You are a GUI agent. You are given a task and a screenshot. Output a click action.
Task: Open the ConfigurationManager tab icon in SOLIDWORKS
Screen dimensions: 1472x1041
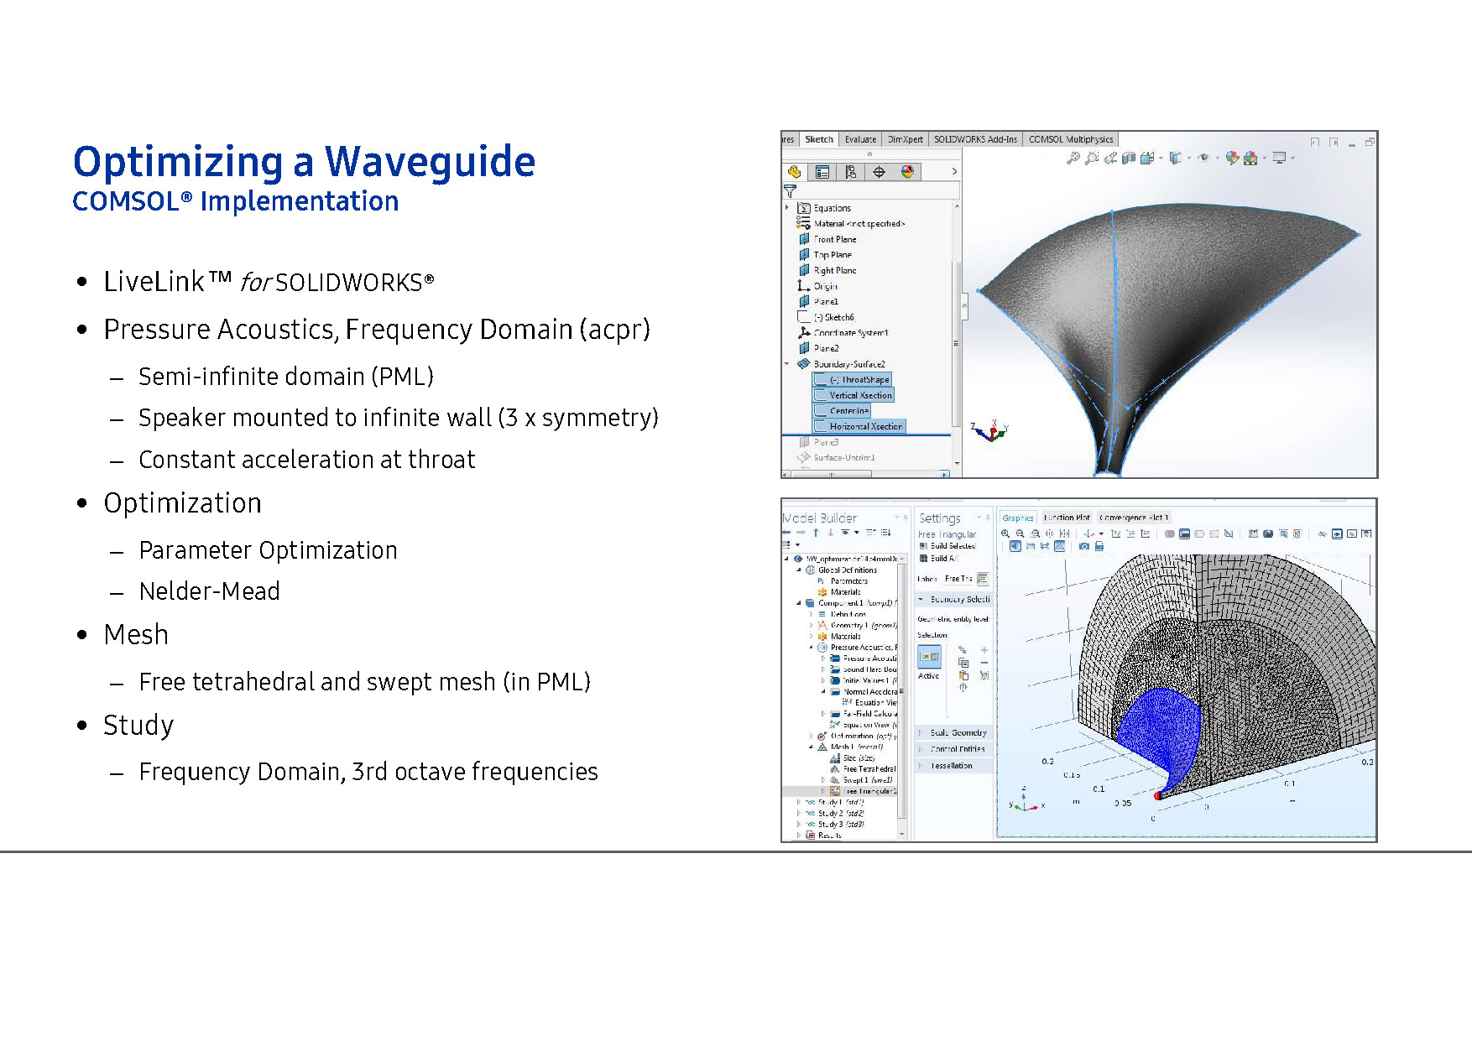(x=850, y=172)
